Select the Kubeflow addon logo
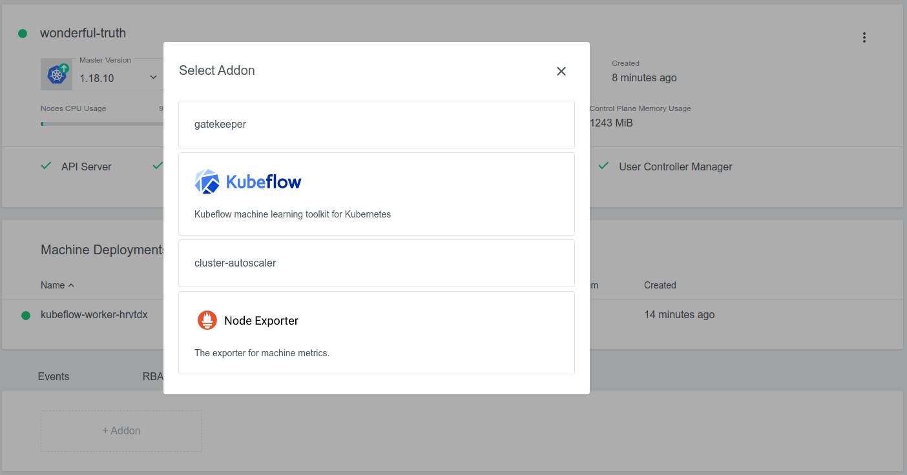 tap(206, 181)
